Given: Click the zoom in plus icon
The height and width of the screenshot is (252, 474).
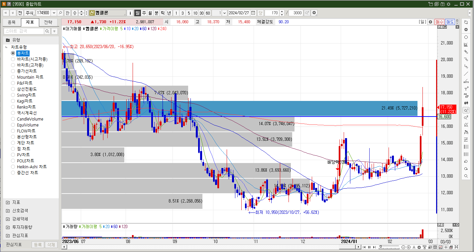Looking at the screenshot, I should coord(409,247).
